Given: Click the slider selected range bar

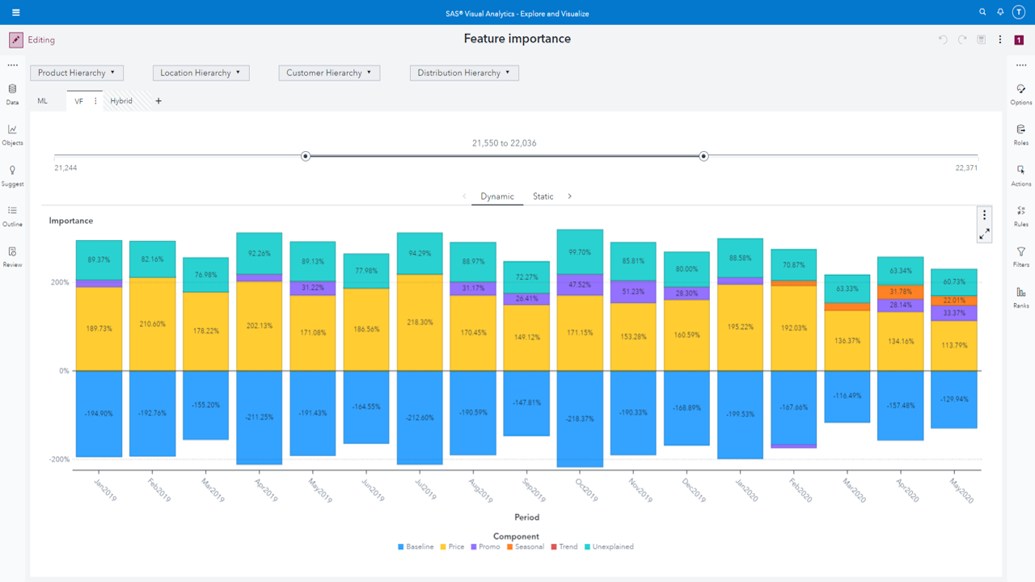Looking at the screenshot, I should click(x=505, y=156).
